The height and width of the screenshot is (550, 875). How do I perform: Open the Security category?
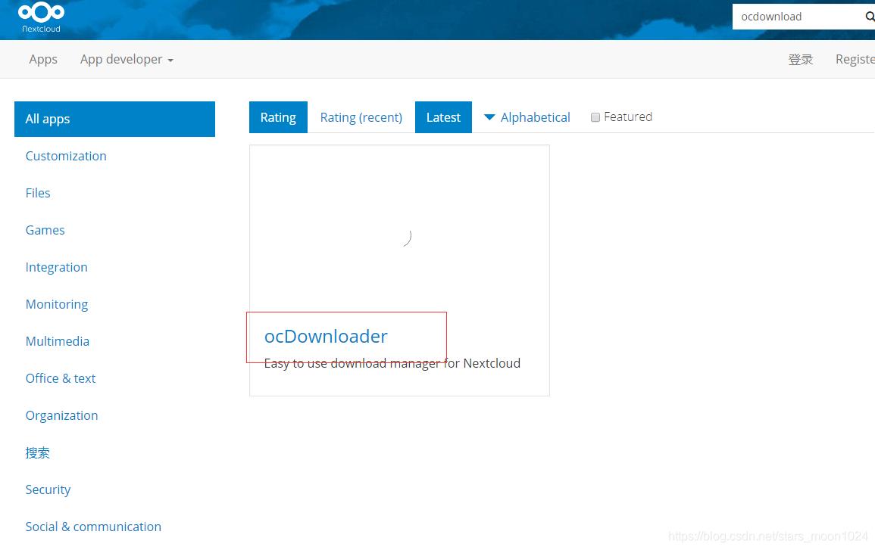tap(48, 489)
